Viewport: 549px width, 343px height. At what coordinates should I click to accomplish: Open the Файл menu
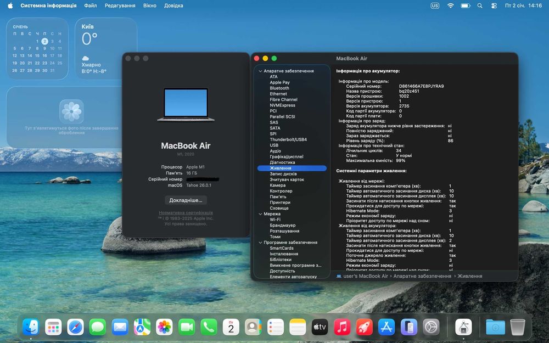(91, 5)
